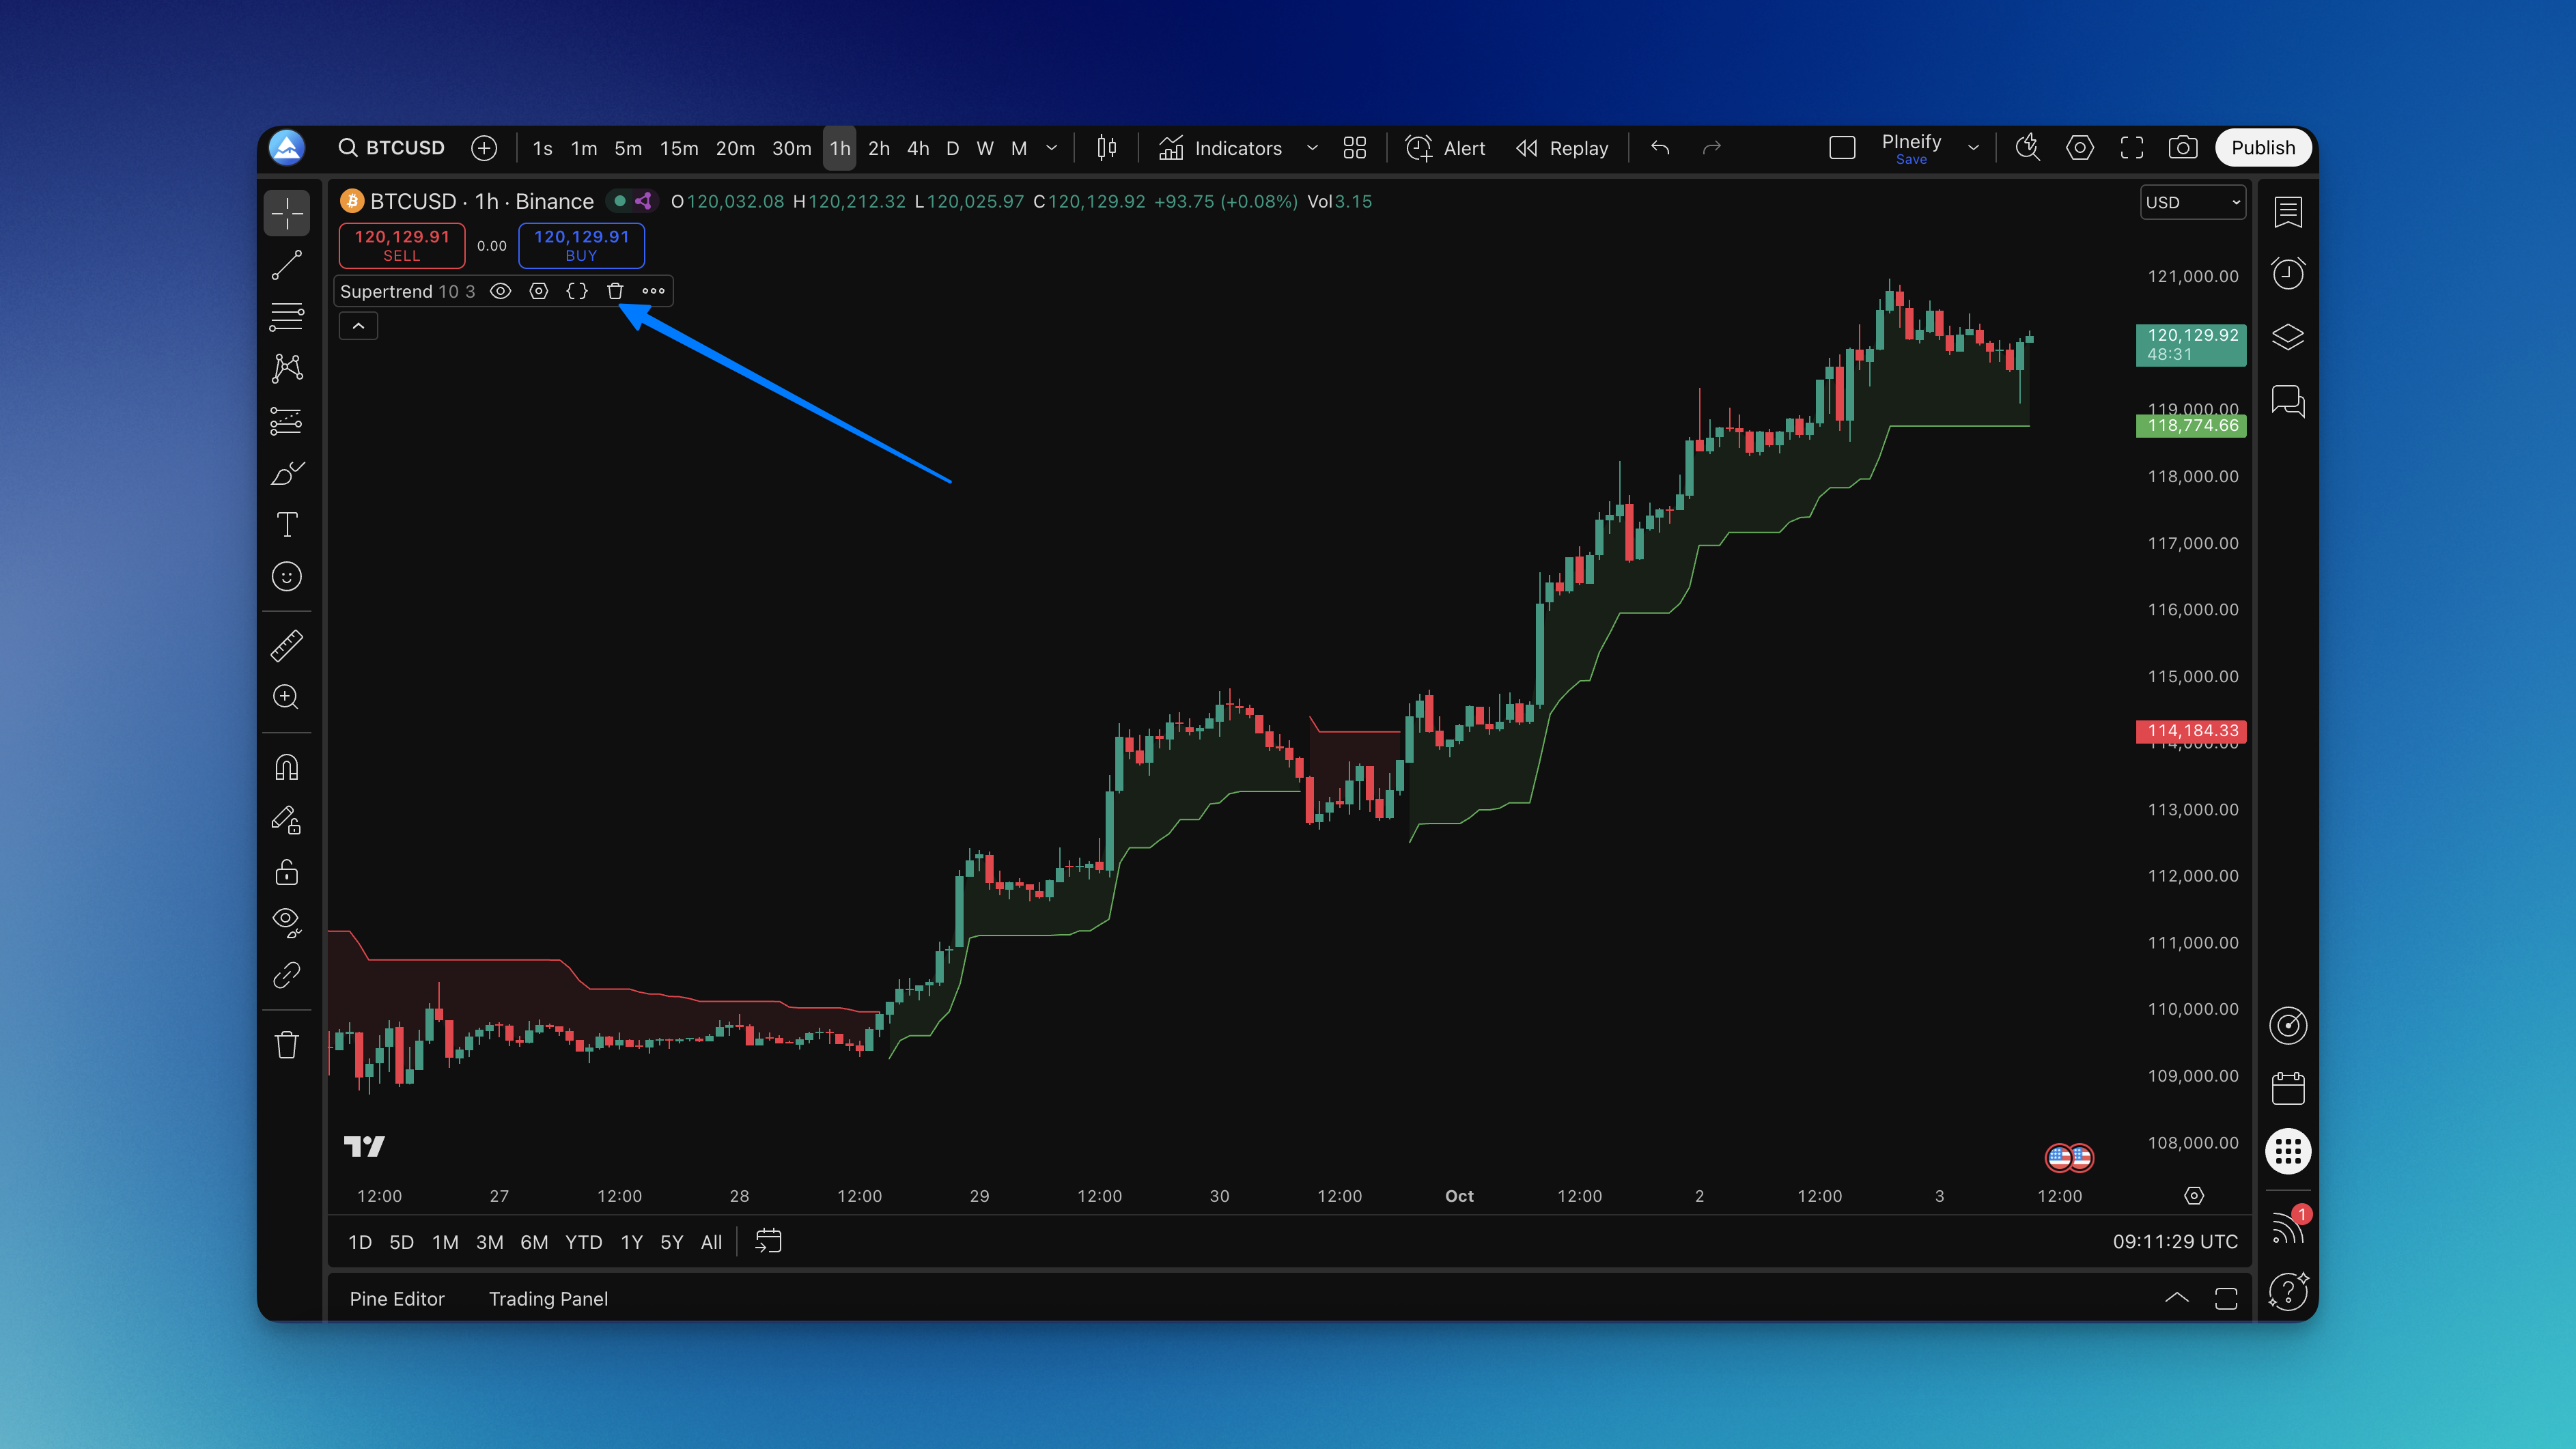Open the Pine Editor tab

coord(397,1298)
